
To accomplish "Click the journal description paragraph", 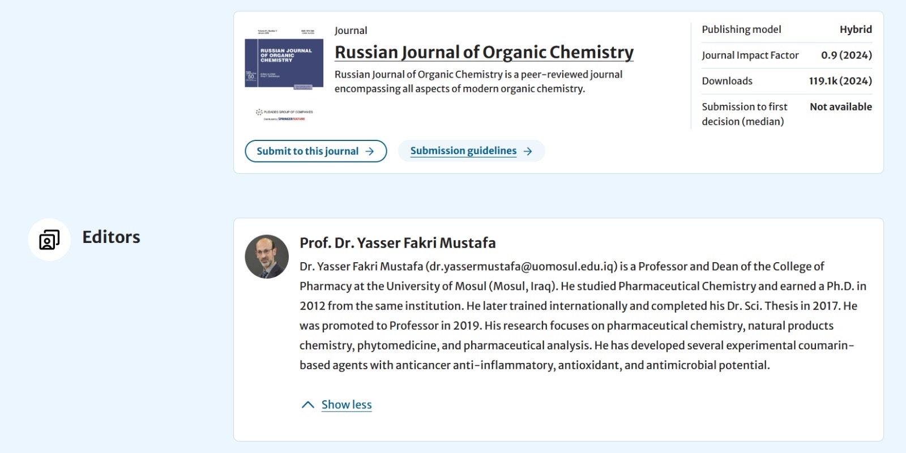I will point(478,82).
